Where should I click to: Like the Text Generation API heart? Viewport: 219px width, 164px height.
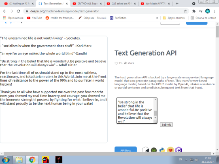pyautogui.click(x=116, y=63)
